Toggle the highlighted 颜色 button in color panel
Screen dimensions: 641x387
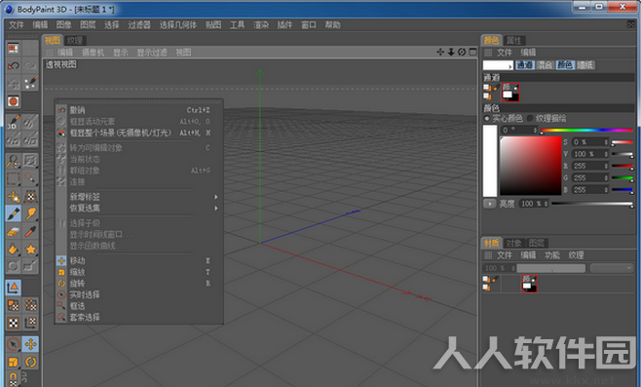pos(565,65)
